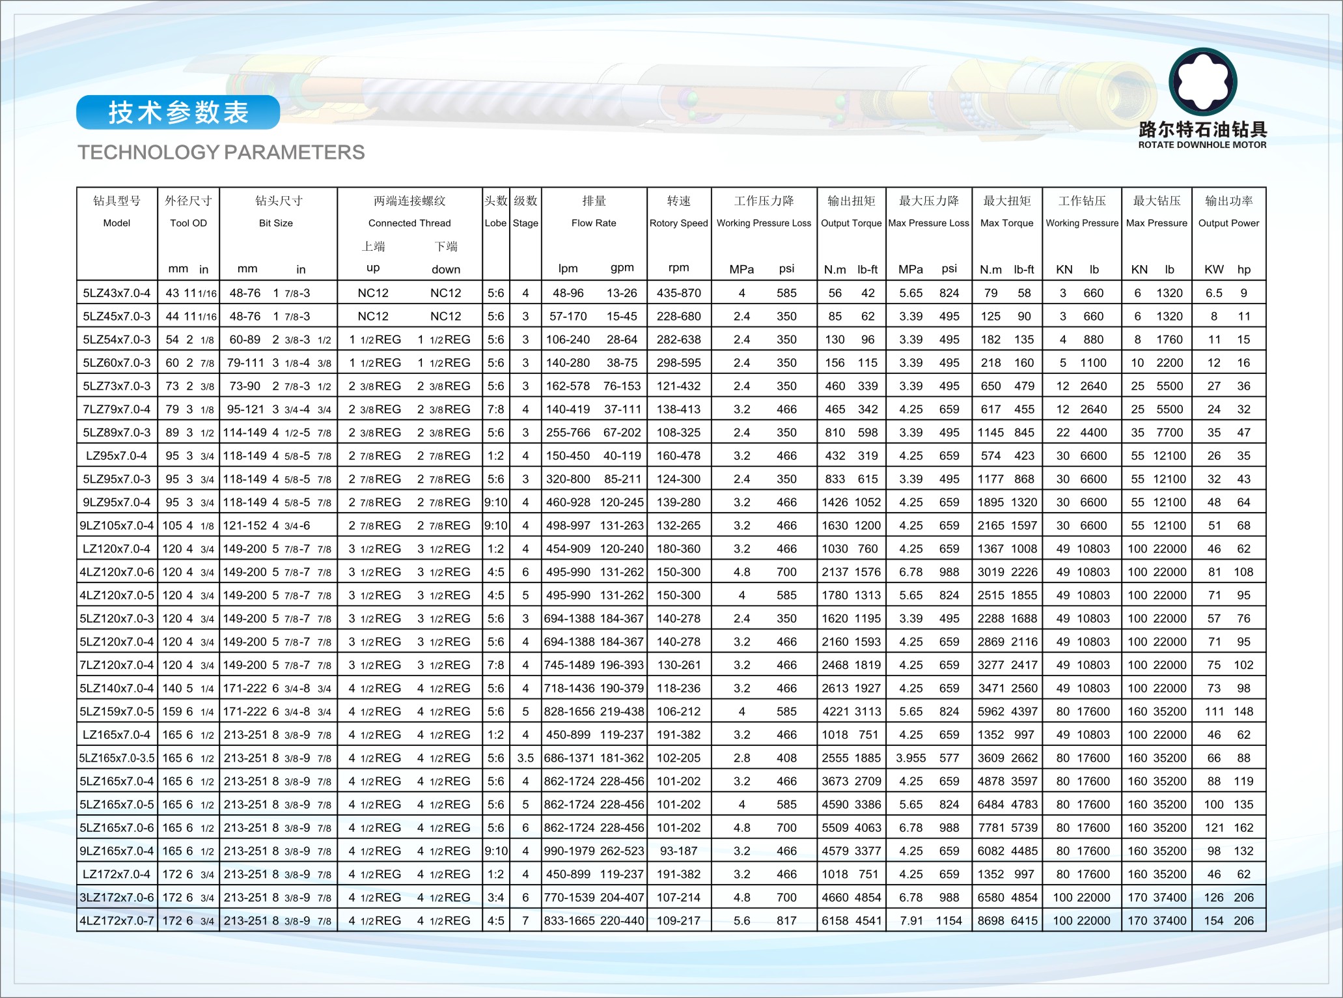Click model cell 5LZ159x7.0-5
The height and width of the screenshot is (998, 1343).
tap(117, 711)
